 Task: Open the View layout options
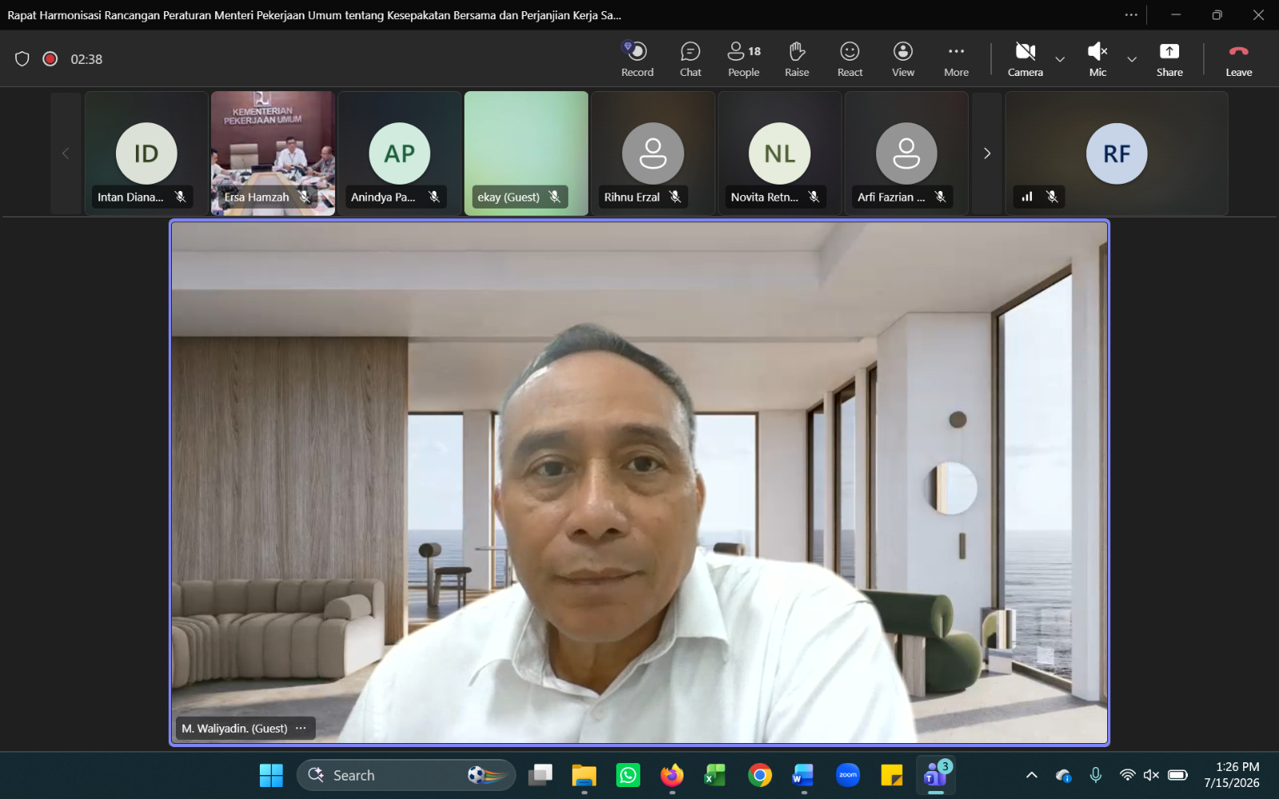[x=902, y=59]
